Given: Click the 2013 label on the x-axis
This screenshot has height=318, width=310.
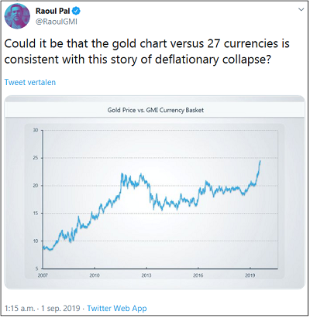Looking at the screenshot, I should click(146, 275).
